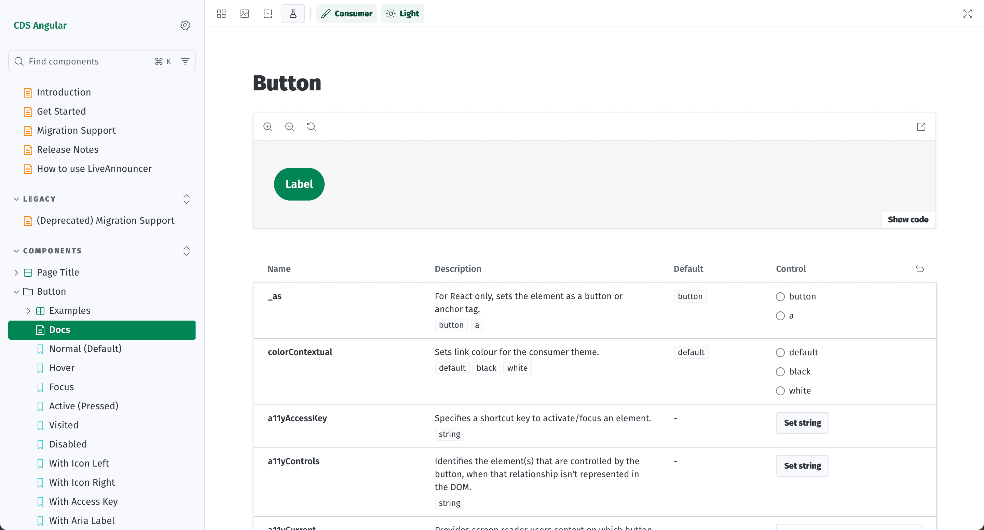Open the With Aria Label story
This screenshot has height=530, width=984.
click(82, 520)
